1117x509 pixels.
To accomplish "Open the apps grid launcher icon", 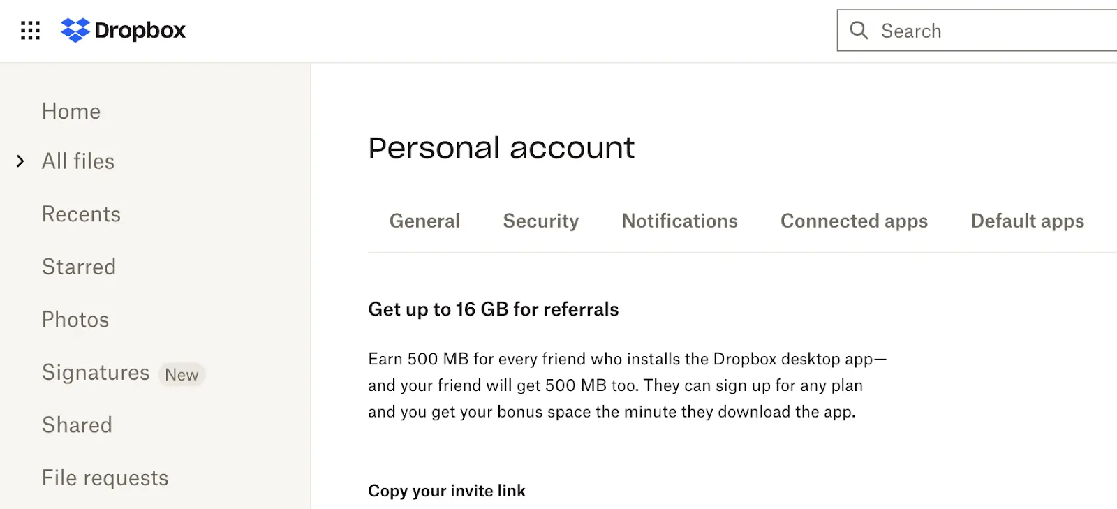I will [29, 30].
